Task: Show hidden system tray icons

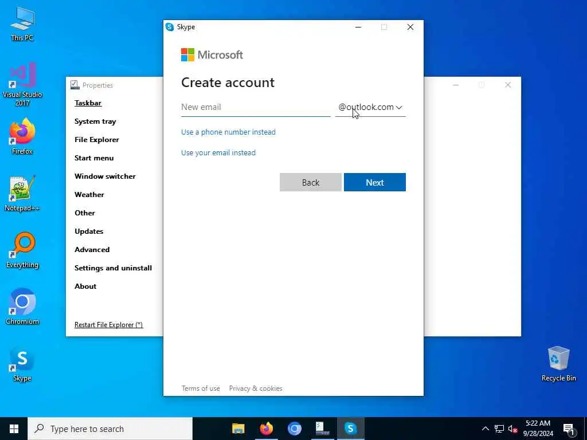Action: point(485,429)
